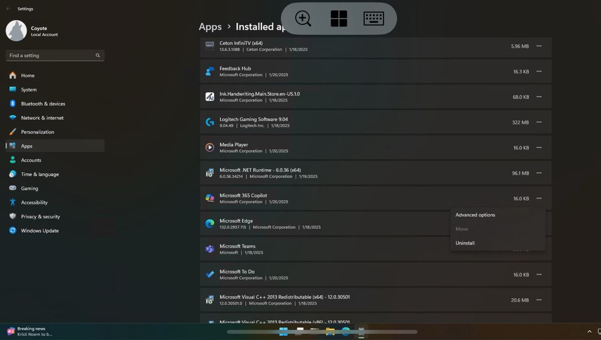Click the greyed Move menu entry
Viewport: 601px width, 340px height.
[498, 228]
